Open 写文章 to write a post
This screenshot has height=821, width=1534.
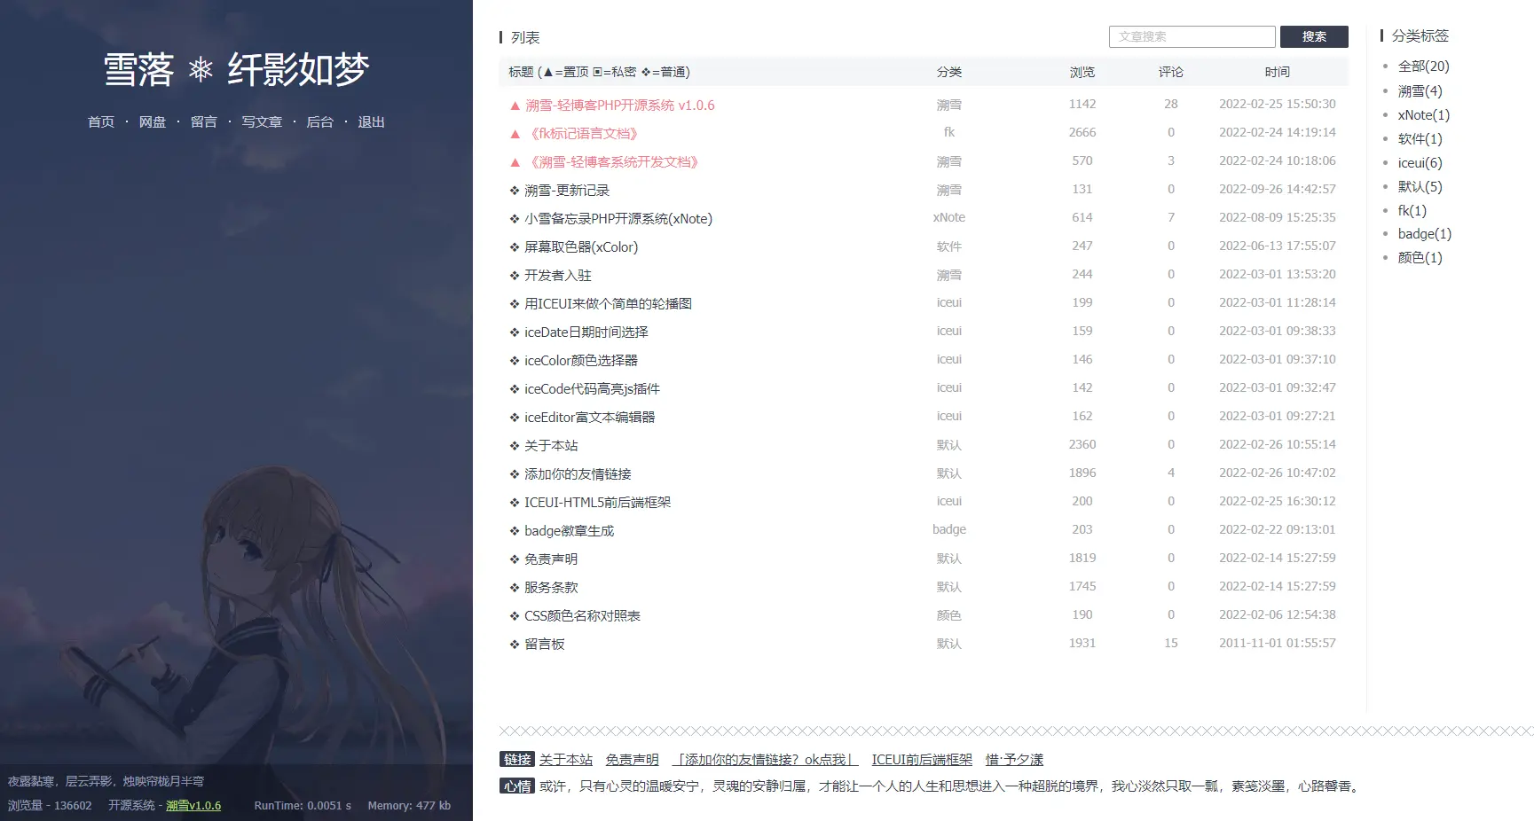coord(262,122)
